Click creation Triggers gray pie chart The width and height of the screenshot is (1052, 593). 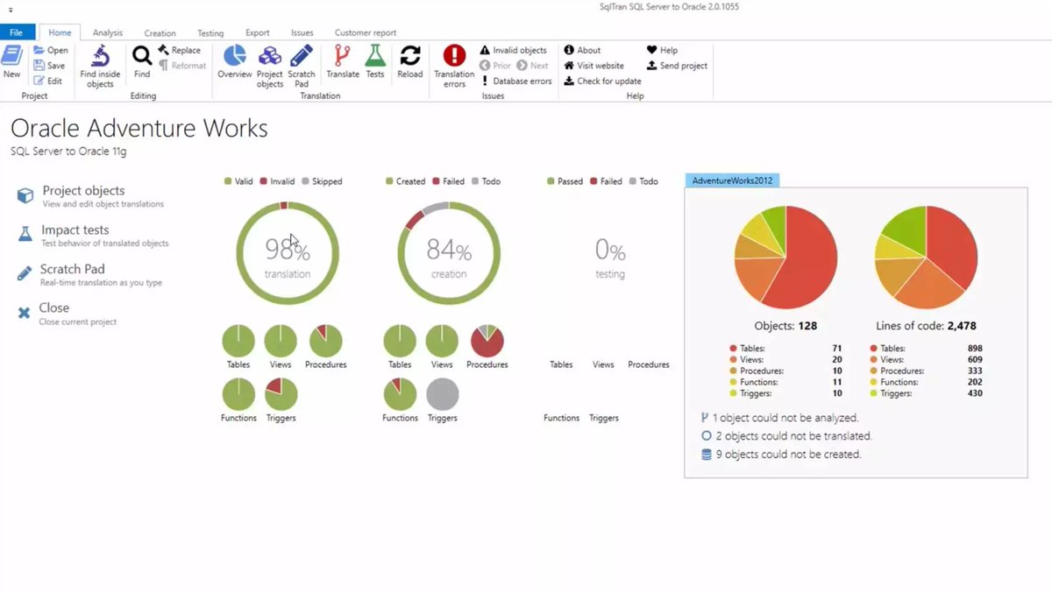point(443,394)
